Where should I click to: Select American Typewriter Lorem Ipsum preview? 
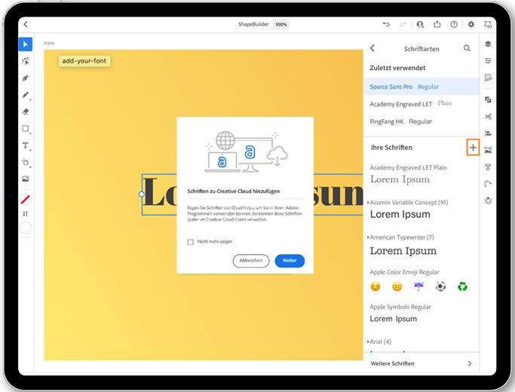click(x=403, y=251)
